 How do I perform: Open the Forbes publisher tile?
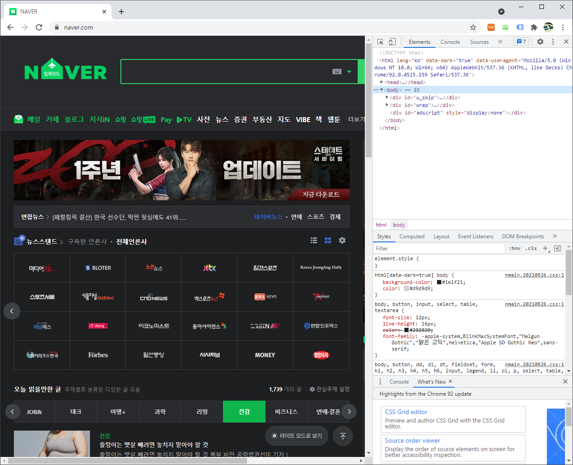point(98,355)
